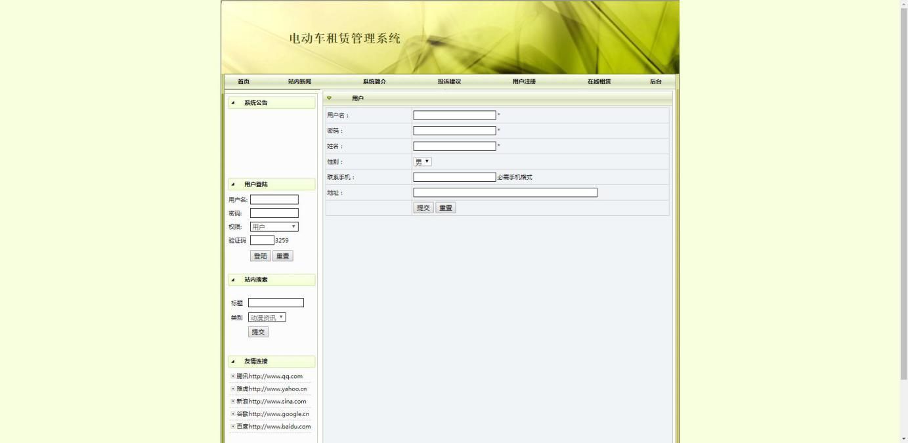
Task: Focus the registration 密码 input field
Action: pos(454,131)
